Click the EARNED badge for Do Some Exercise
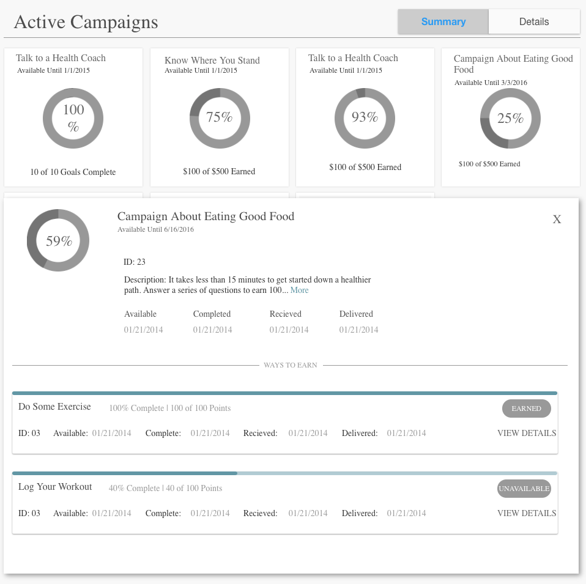 pos(526,408)
